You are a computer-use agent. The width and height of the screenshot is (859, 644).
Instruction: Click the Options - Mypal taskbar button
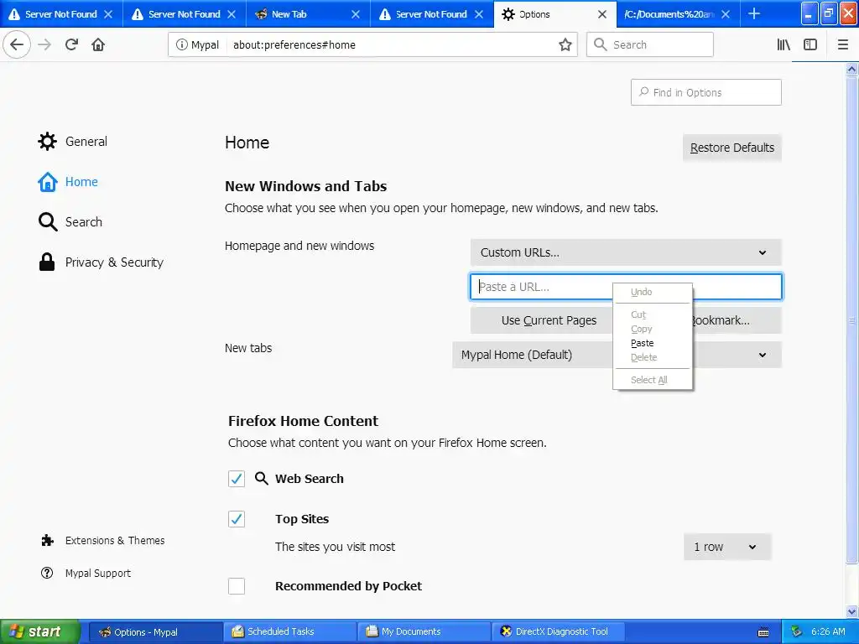(x=155, y=632)
